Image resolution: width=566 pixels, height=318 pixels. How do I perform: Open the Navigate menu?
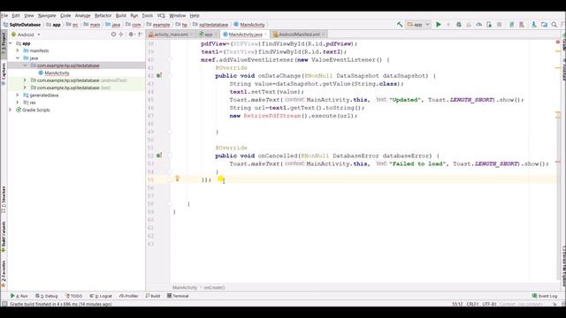[47, 16]
